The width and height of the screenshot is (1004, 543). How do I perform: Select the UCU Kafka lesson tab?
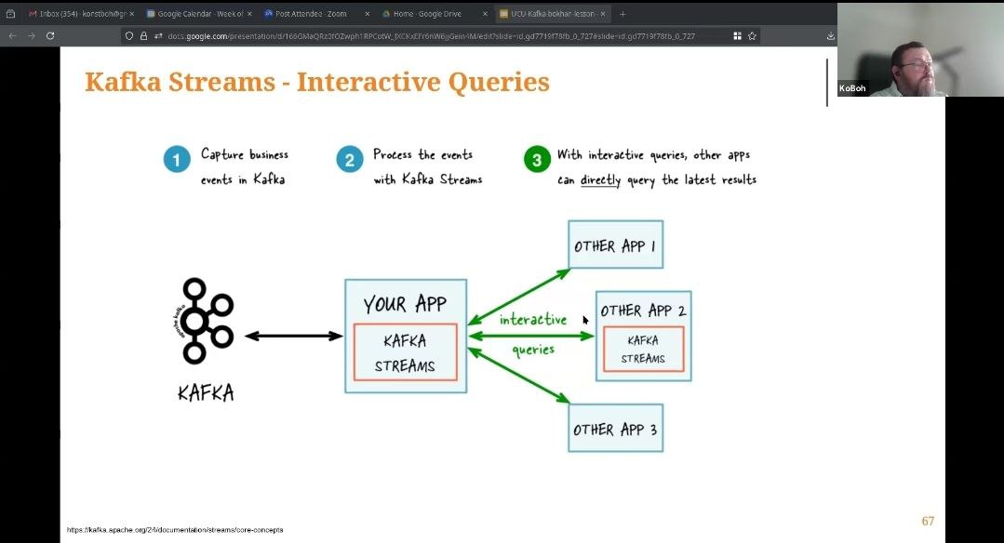click(553, 13)
